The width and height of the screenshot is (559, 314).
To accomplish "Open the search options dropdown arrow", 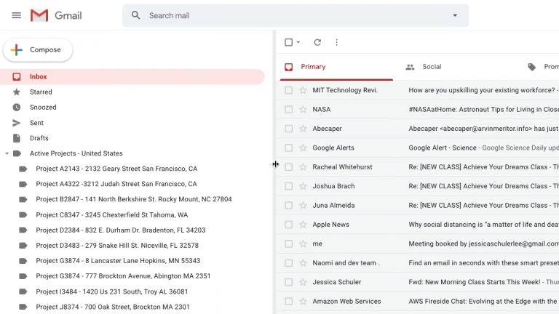I will pyautogui.click(x=455, y=15).
